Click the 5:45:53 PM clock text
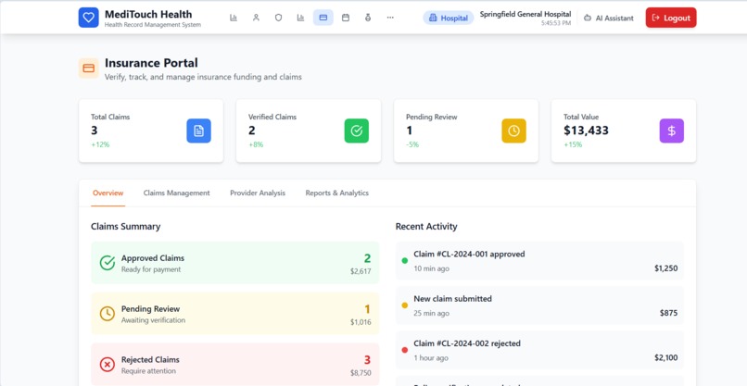This screenshot has height=386, width=747. 555,23
